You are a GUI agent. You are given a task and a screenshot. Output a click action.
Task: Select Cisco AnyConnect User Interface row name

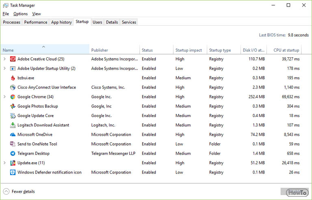pos(47,87)
